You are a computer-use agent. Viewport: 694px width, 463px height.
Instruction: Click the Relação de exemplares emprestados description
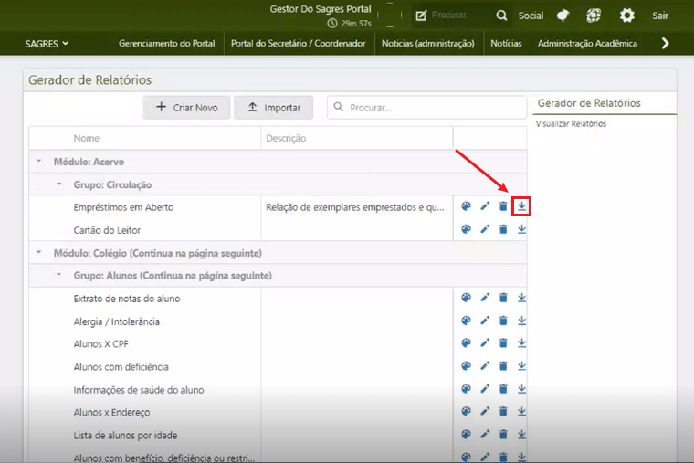355,207
